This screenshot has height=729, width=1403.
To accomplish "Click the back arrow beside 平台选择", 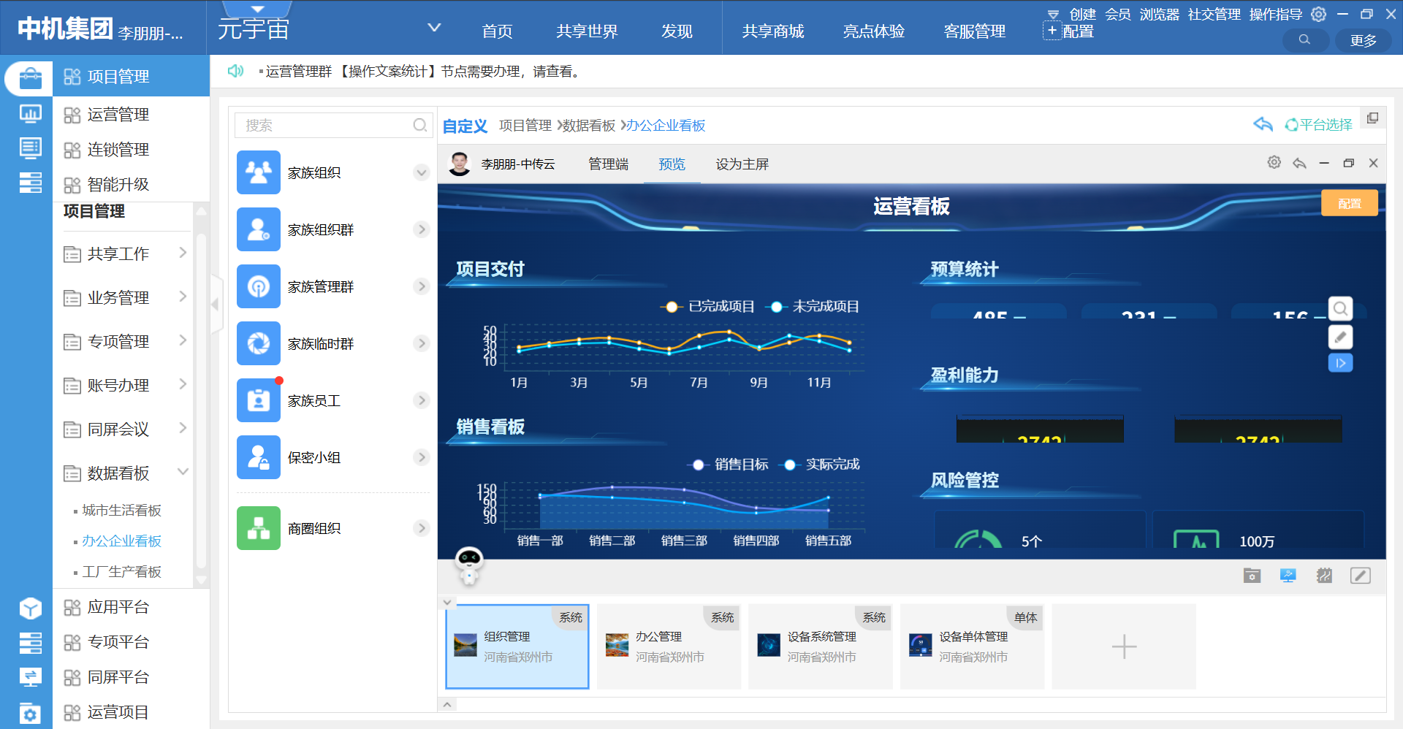I will coord(1263,125).
